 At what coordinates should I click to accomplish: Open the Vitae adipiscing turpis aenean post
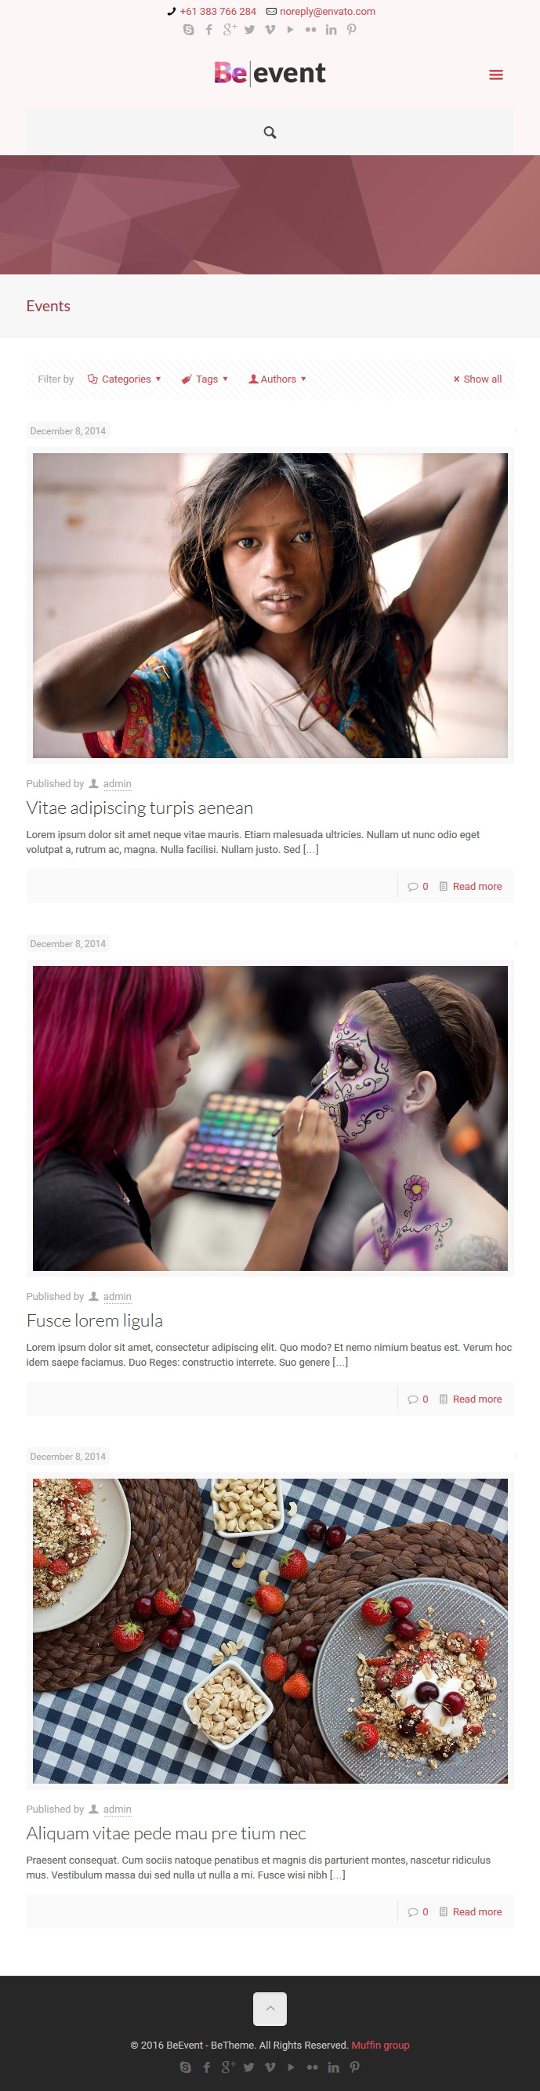click(140, 808)
